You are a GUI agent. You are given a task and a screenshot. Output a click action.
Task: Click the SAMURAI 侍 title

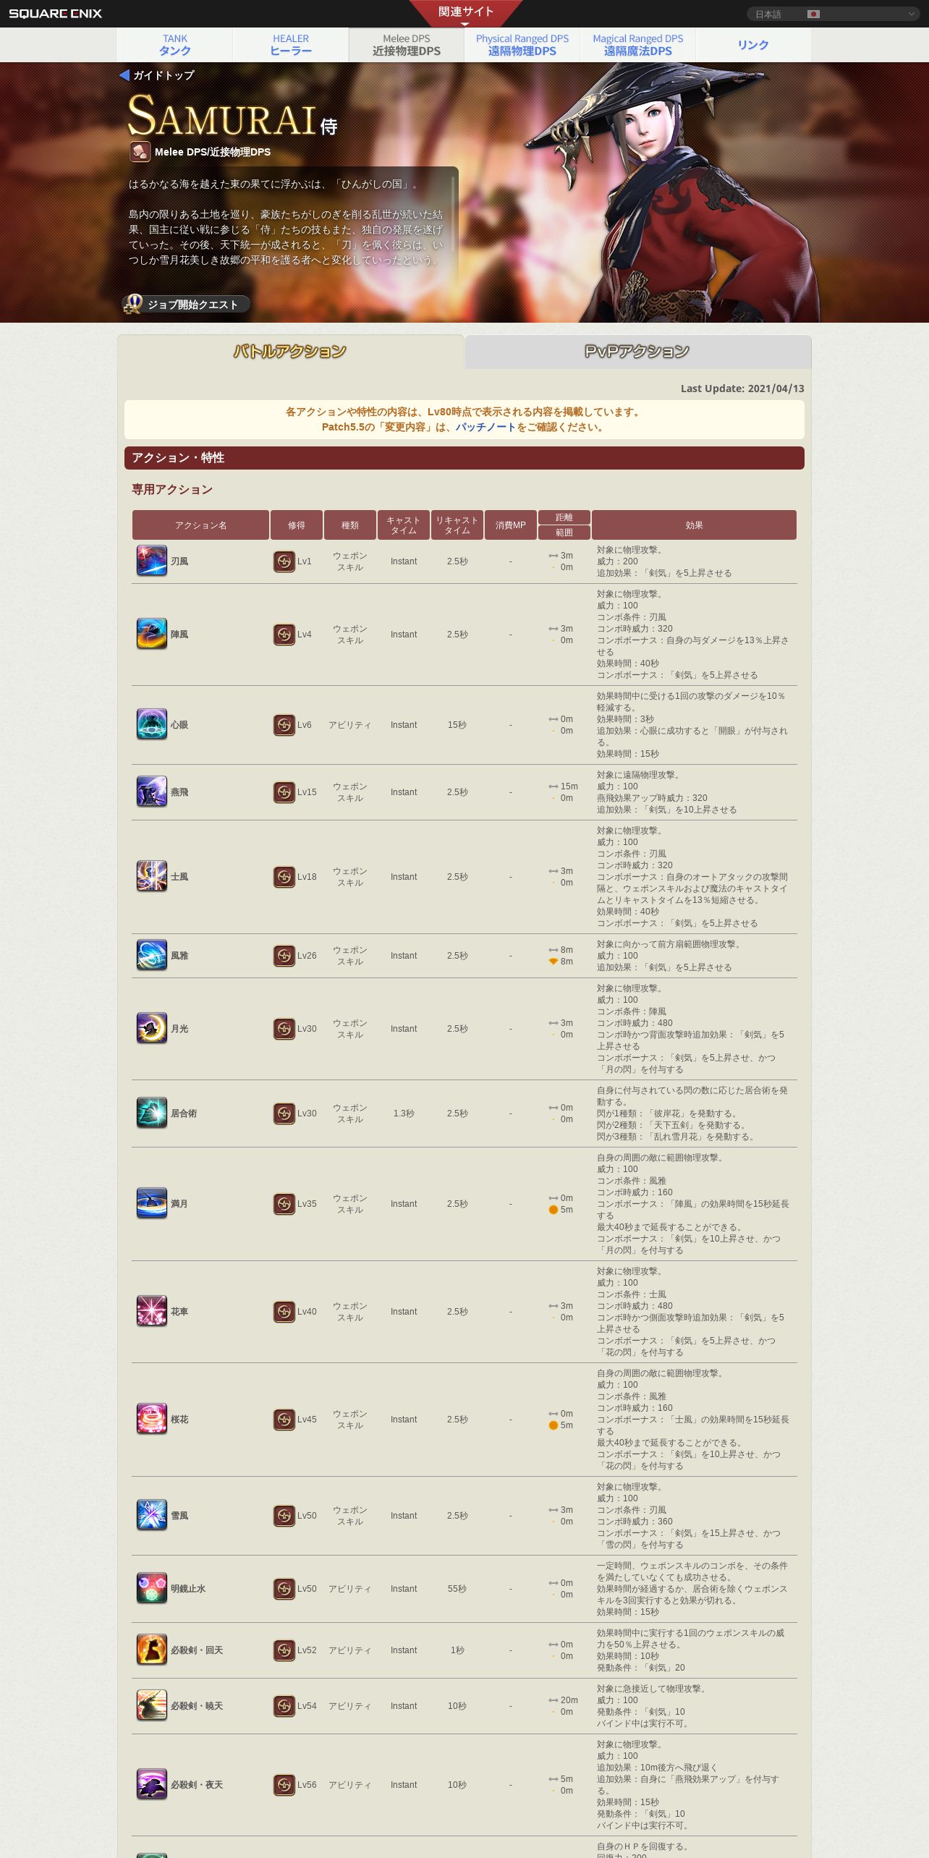click(233, 116)
